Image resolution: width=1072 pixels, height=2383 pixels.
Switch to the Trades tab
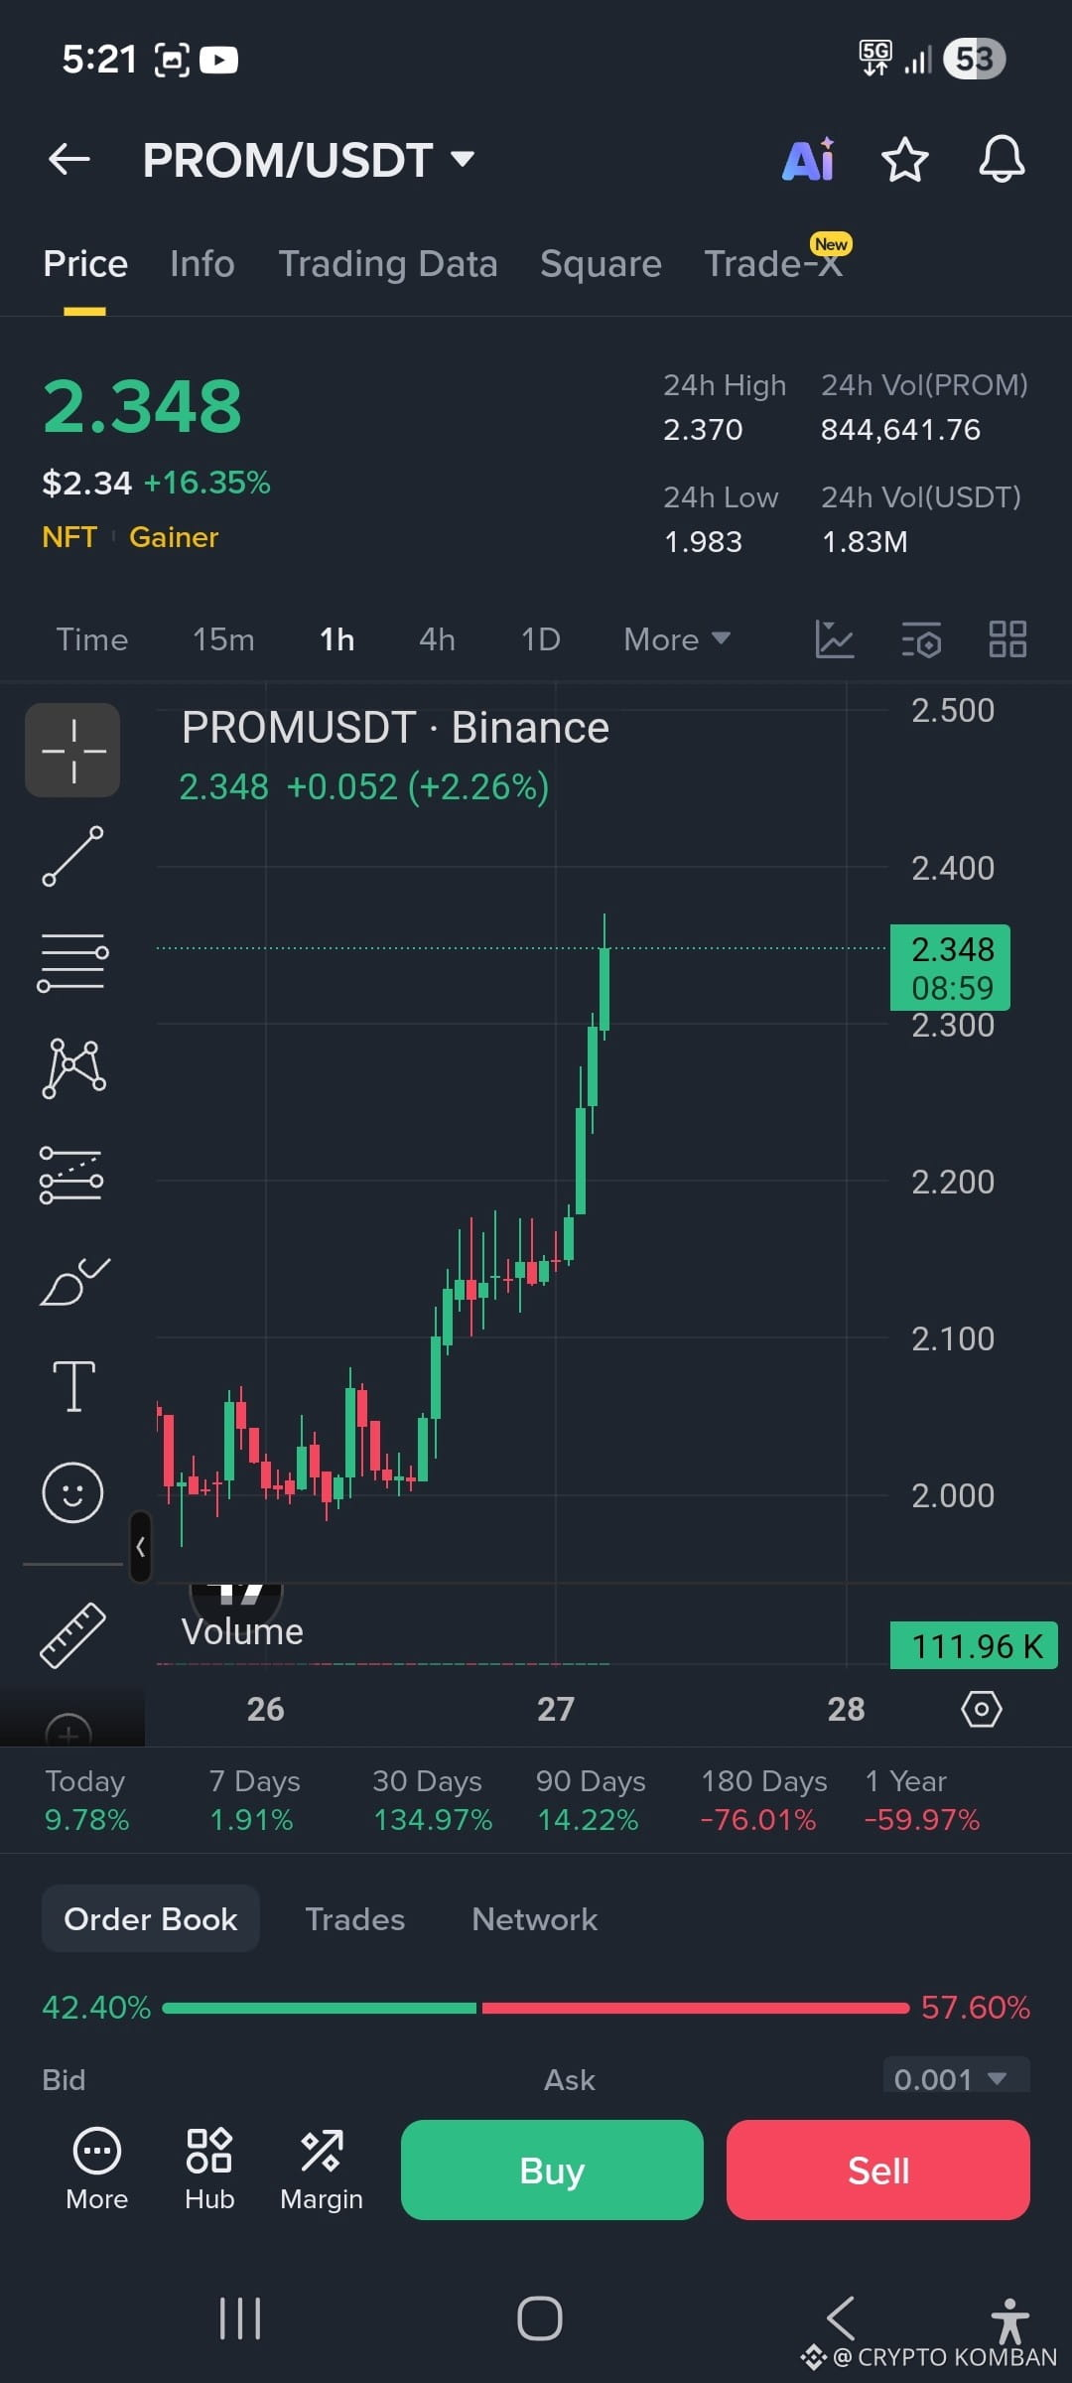[355, 1919]
